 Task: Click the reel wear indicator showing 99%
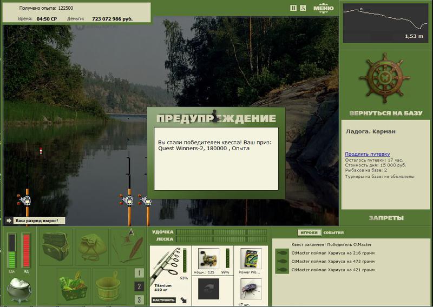click(227, 258)
